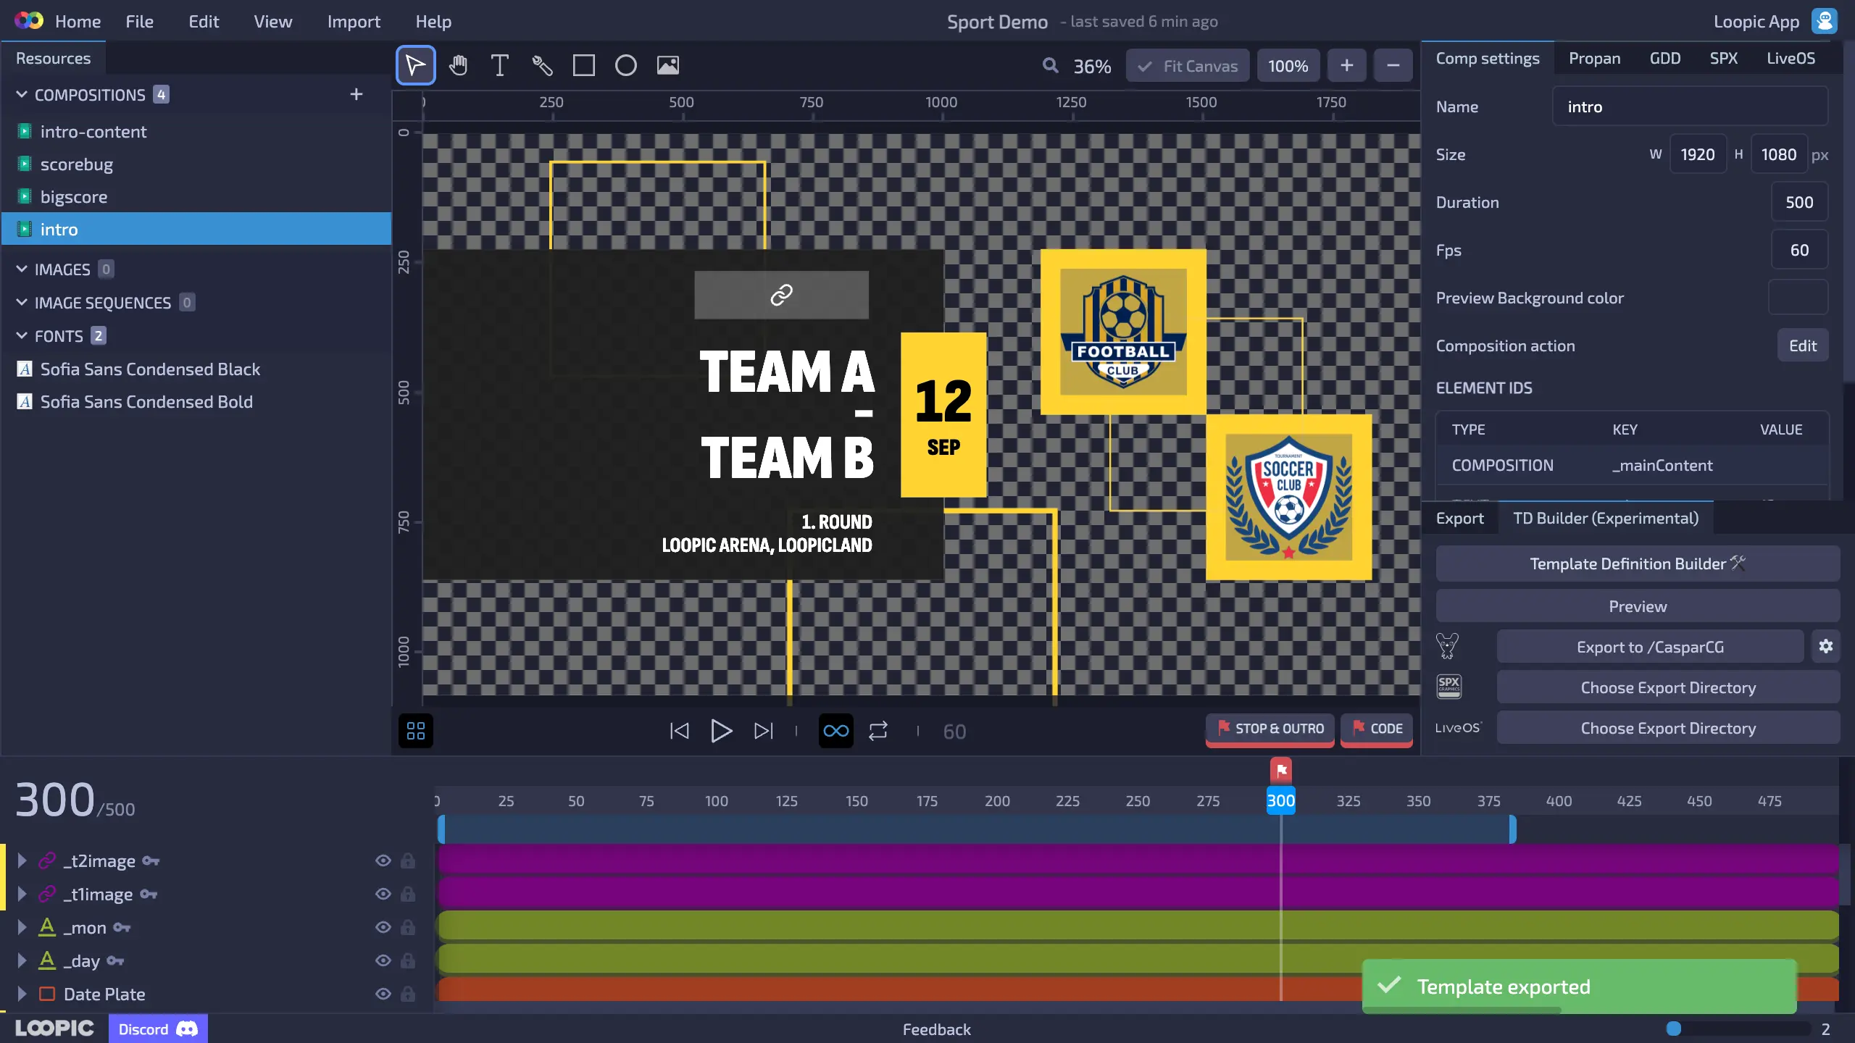Adjust the timeline zoom slider handle

(x=1674, y=1029)
